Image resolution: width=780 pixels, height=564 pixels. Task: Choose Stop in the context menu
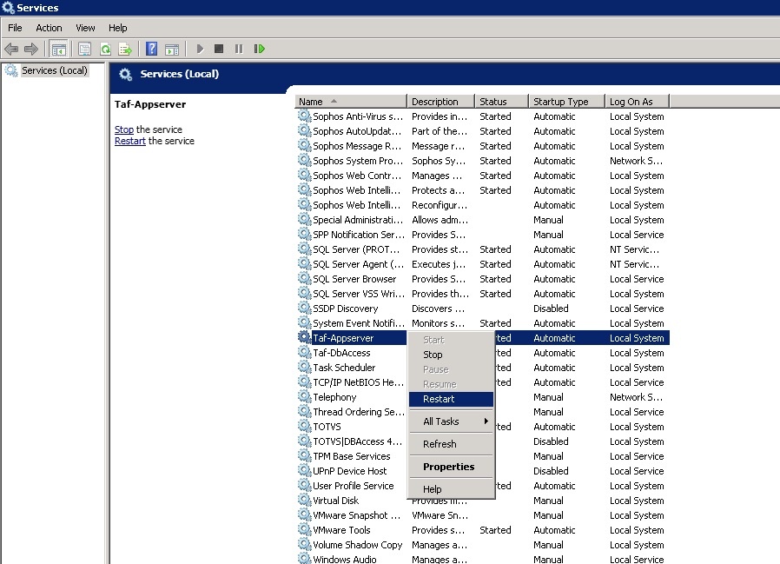click(451, 355)
